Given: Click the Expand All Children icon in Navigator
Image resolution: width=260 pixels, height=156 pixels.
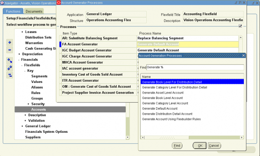Looking at the screenshot, I should pyautogui.click(x=9, y=61).
